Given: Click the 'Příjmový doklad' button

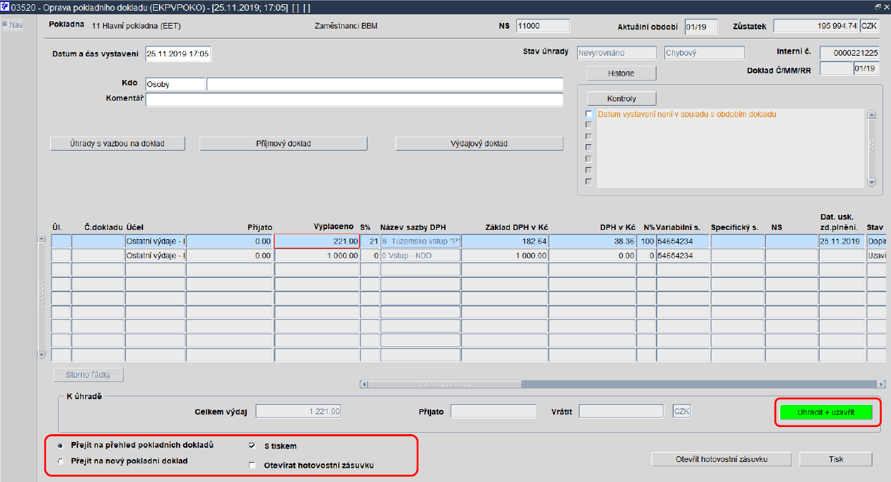Looking at the screenshot, I should pyautogui.click(x=283, y=144).
